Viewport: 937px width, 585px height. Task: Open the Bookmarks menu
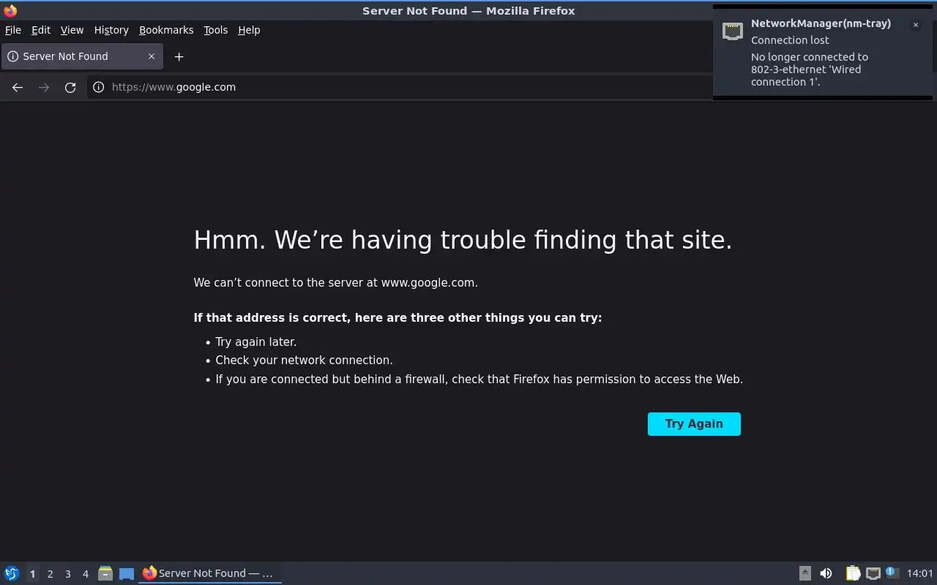click(x=166, y=30)
